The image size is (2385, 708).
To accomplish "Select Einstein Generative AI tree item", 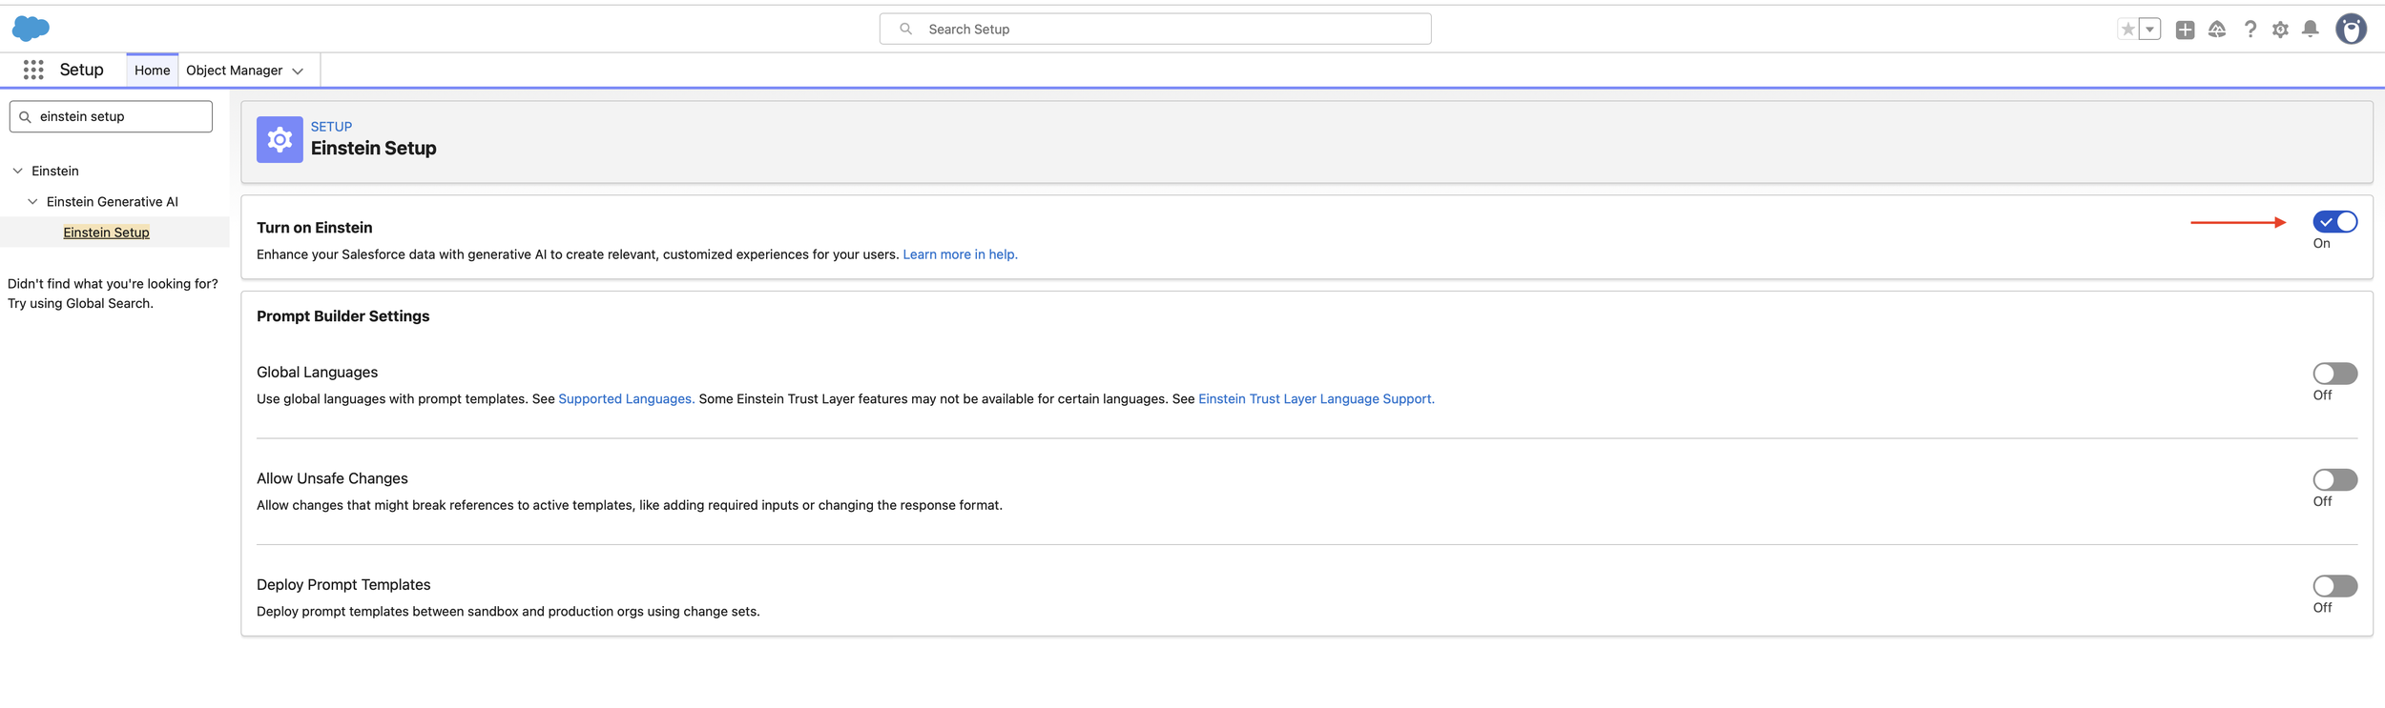I will point(112,202).
